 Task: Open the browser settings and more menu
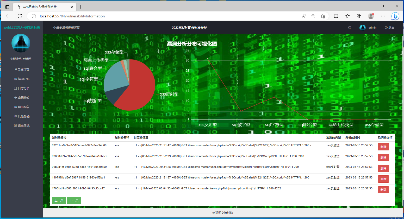coord(383,16)
